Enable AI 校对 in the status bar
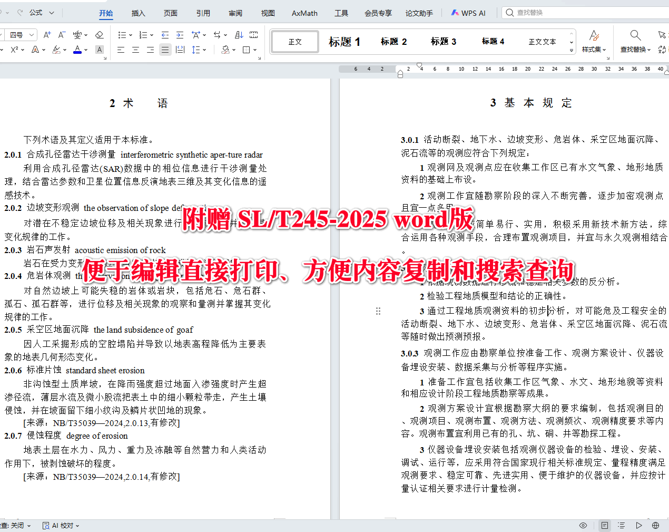Viewport: 669px width, 532px height. coord(60,525)
